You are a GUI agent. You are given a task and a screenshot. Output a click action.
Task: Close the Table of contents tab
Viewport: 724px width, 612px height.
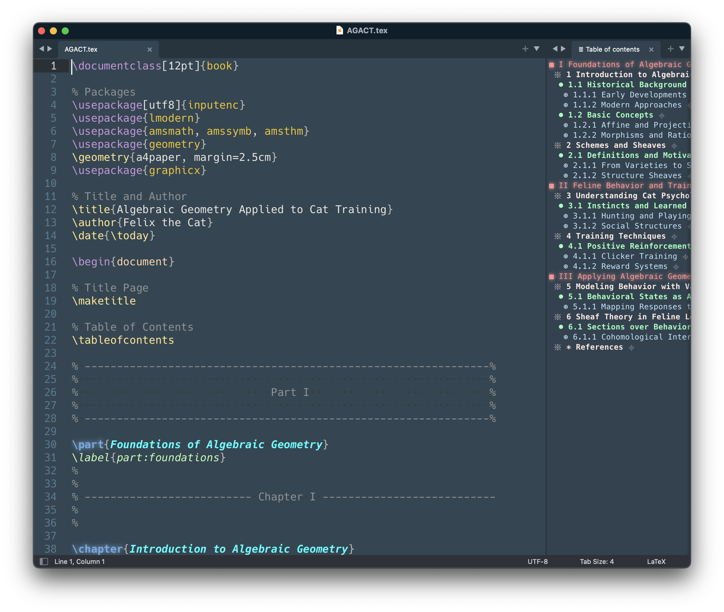coord(651,50)
